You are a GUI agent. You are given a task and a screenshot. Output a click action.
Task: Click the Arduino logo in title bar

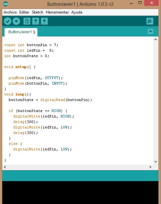point(5,4)
